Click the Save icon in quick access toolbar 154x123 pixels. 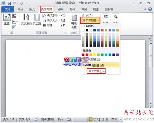9,3
